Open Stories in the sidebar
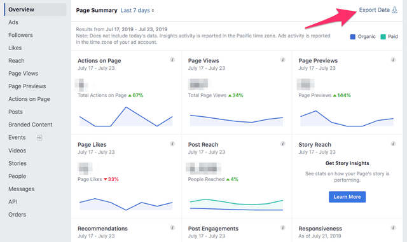407x242 pixels. click(x=17, y=163)
